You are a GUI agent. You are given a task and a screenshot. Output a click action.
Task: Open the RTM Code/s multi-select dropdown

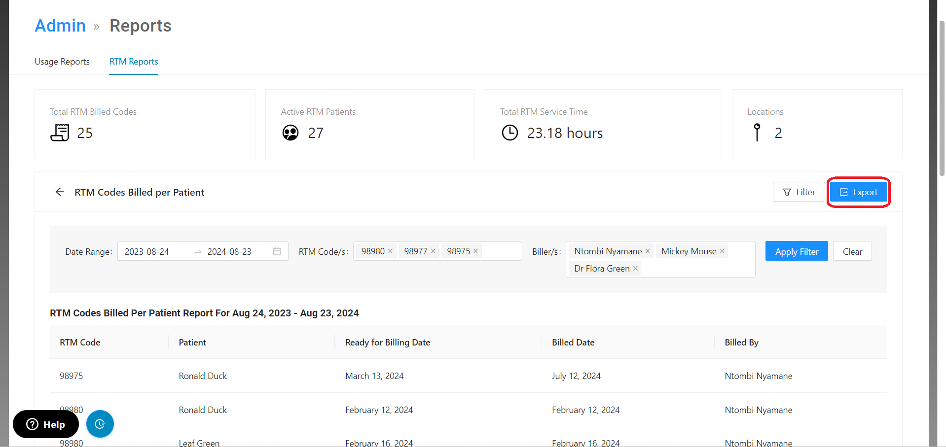[501, 251]
